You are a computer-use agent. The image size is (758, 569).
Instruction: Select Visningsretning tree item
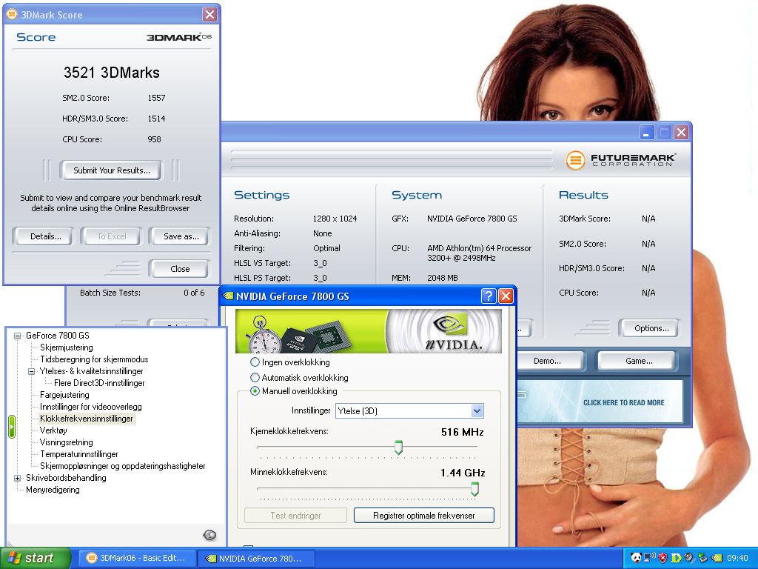pyautogui.click(x=66, y=442)
